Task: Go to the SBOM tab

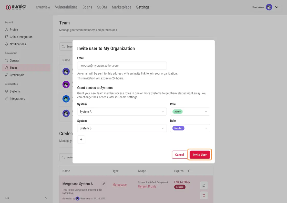Action: (102, 7)
